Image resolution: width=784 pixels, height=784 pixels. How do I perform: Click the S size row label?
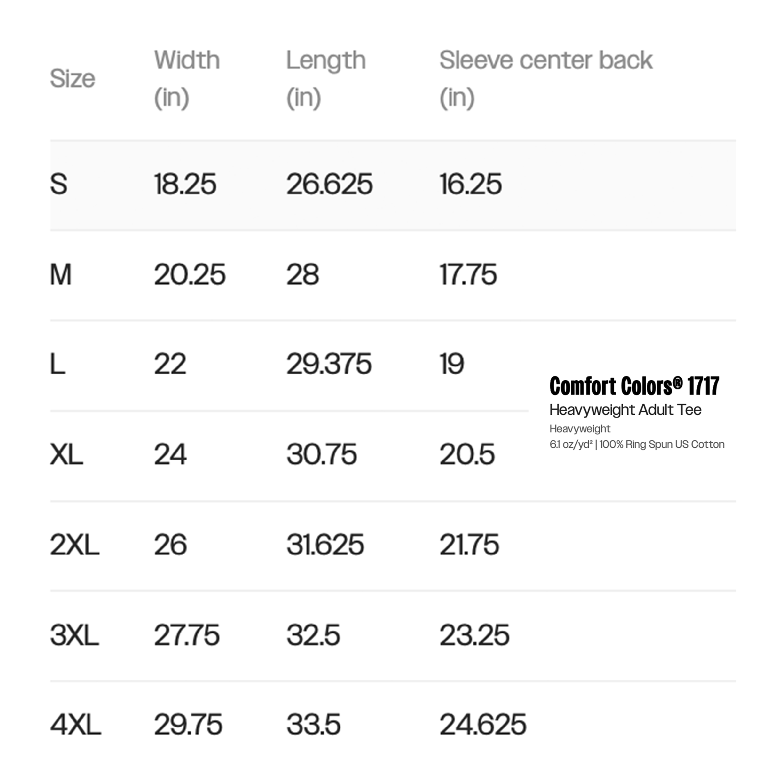[59, 184]
